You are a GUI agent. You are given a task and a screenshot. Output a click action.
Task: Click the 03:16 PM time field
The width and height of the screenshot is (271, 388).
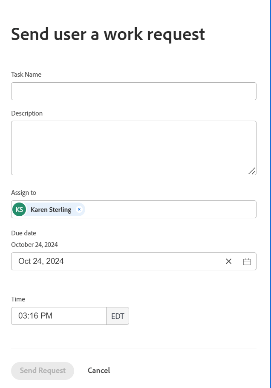pos(58,316)
